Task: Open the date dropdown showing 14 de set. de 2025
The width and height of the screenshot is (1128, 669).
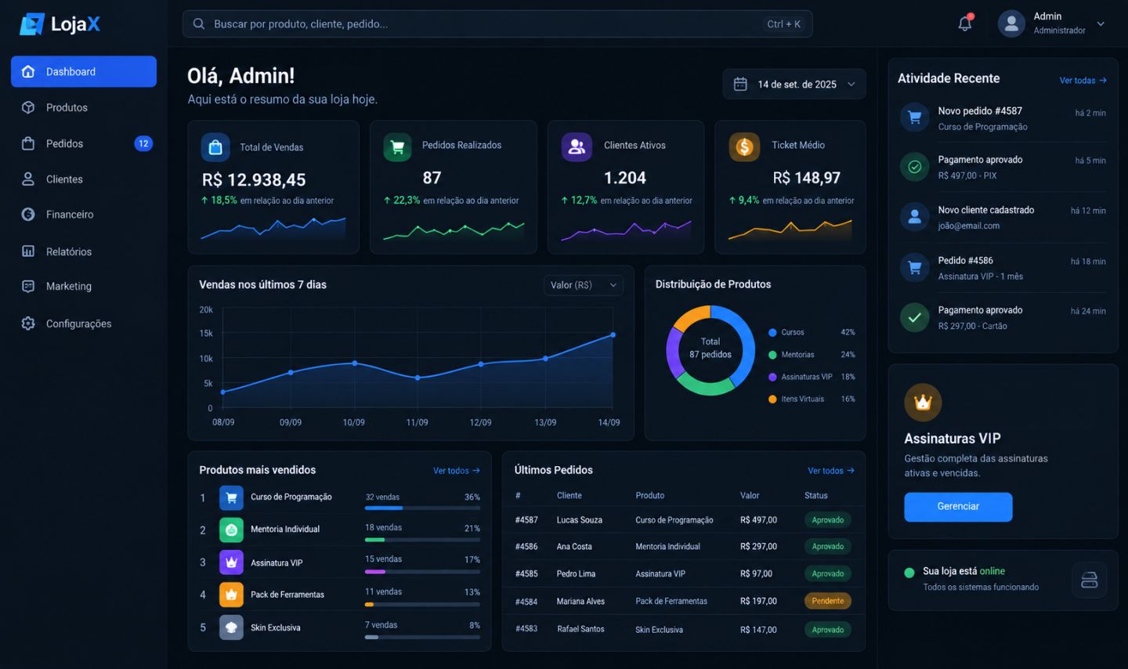Action: point(794,84)
